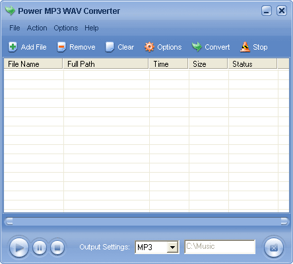293x264 pixels.
Task: Sort list by Size column header
Action: tap(208, 64)
